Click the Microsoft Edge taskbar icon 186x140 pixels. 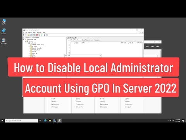pyautogui.click(x=45, y=121)
